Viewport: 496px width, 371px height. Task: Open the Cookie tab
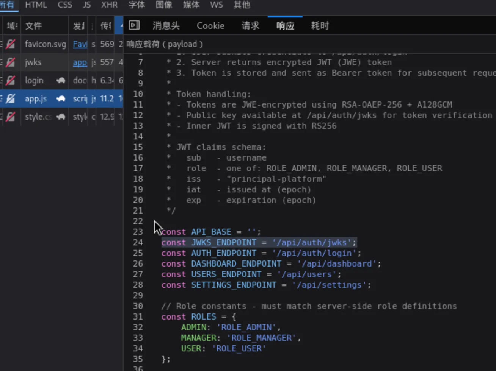[210, 25]
